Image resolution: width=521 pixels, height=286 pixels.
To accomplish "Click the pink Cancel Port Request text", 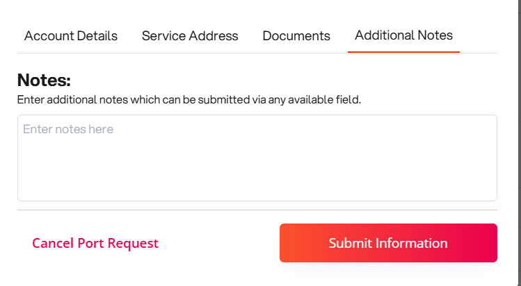I will [x=95, y=244].
